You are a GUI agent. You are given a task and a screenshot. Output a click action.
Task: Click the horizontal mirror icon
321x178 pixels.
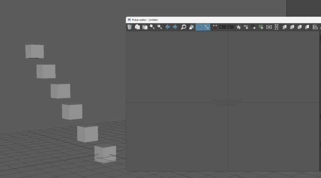click(x=269, y=27)
